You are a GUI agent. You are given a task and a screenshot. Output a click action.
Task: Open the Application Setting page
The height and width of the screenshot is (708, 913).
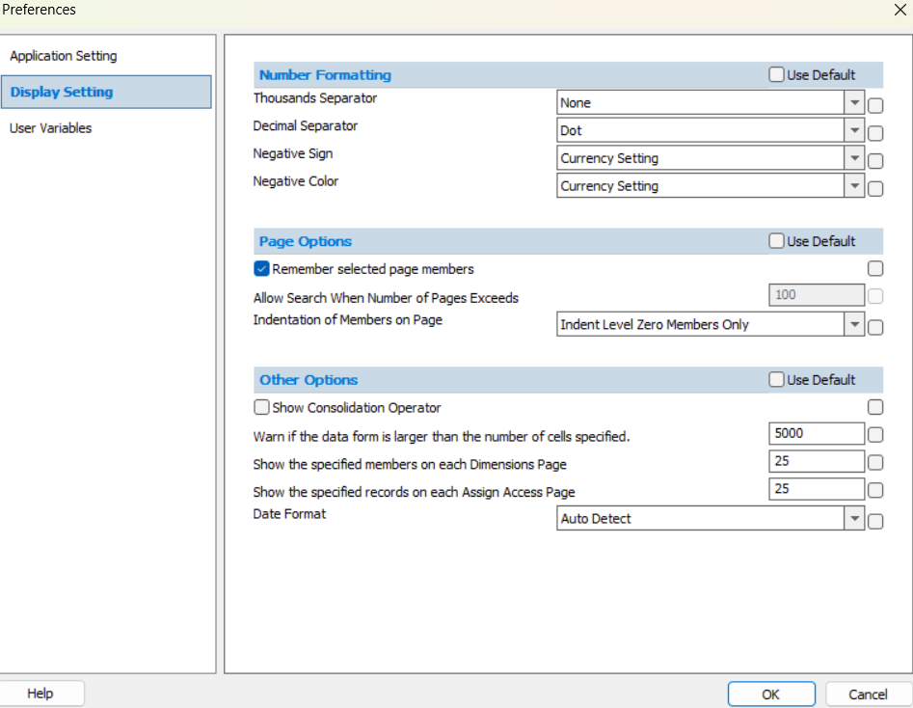click(x=64, y=56)
